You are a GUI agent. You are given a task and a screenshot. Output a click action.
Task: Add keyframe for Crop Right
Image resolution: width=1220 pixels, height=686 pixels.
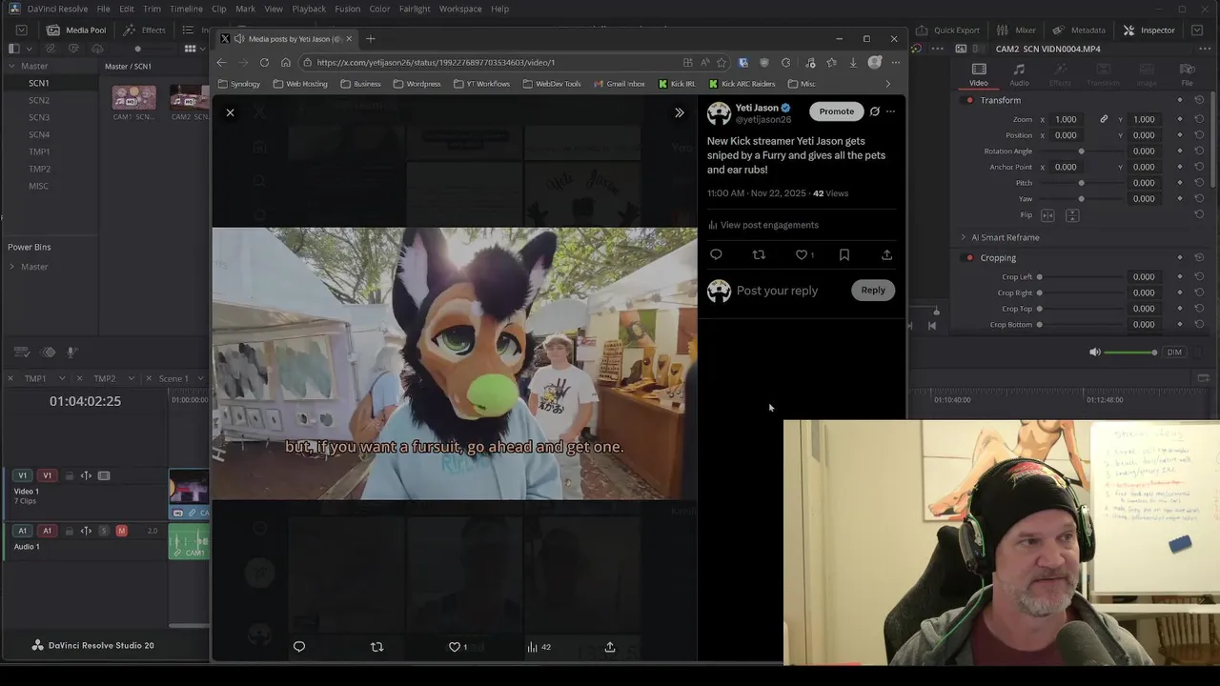[1180, 293]
